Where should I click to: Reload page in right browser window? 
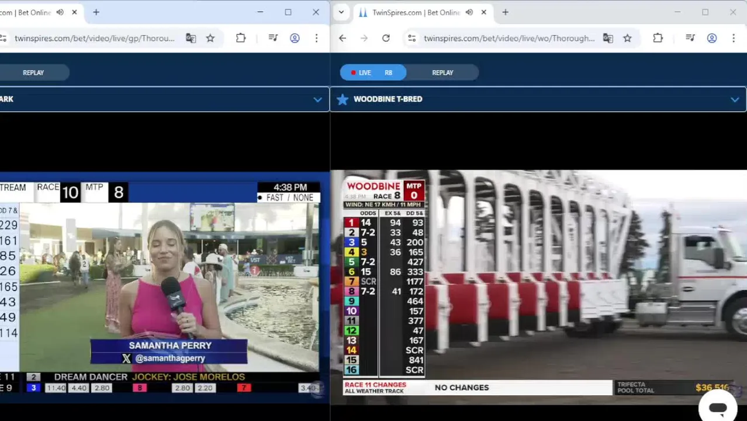pos(386,38)
